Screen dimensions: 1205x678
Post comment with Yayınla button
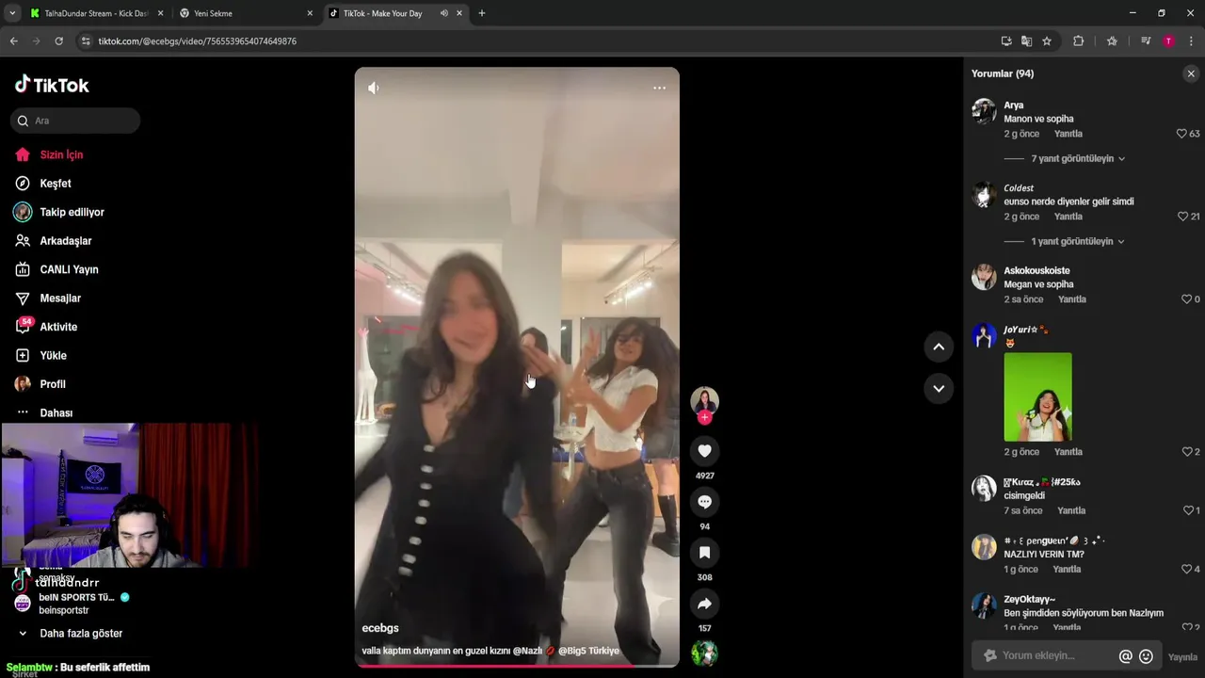(1182, 657)
